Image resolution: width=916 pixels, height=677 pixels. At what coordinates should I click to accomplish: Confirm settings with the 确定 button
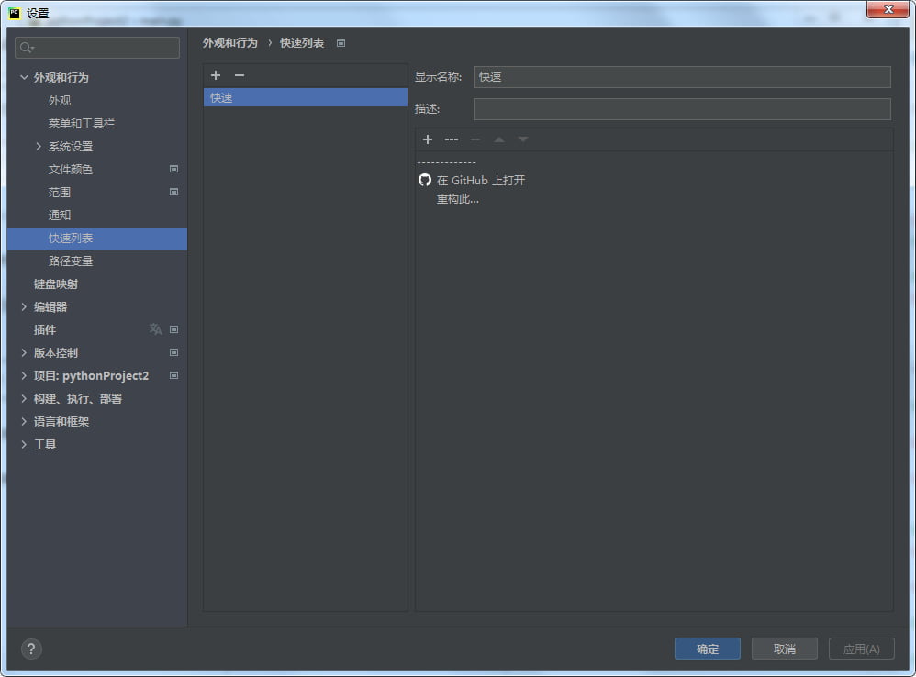pos(708,649)
